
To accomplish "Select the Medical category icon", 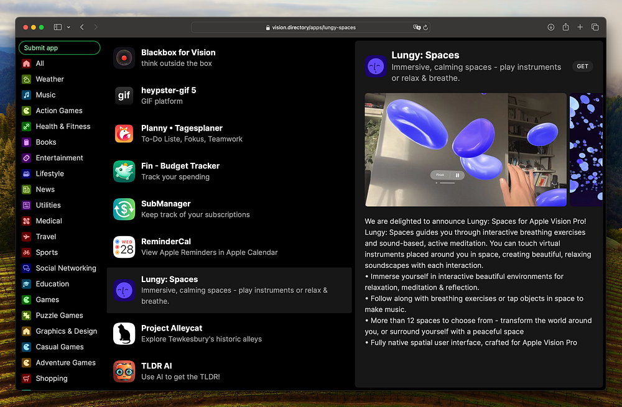I will [x=26, y=221].
